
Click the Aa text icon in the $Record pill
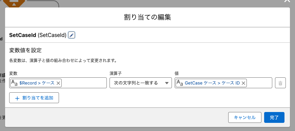pos(15,83)
